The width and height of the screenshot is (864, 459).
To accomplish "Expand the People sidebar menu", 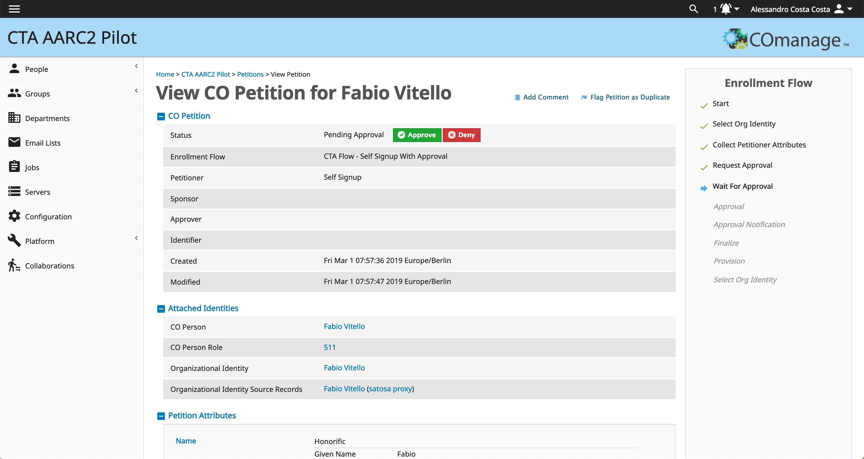I will [72, 69].
